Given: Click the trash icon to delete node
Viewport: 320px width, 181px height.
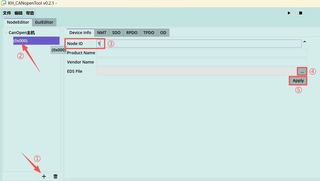Looking at the screenshot, I should 56,176.
